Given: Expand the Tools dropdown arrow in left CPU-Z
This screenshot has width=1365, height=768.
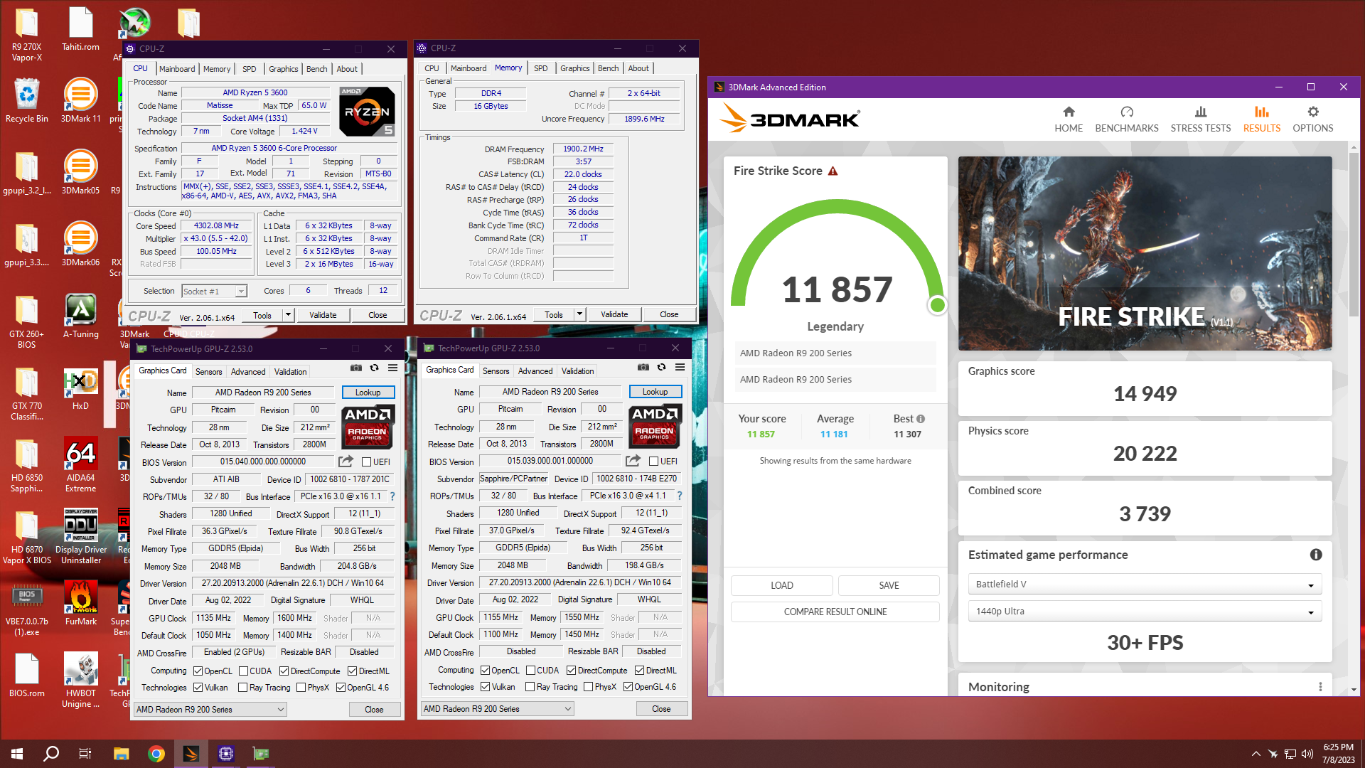Looking at the screenshot, I should [288, 315].
